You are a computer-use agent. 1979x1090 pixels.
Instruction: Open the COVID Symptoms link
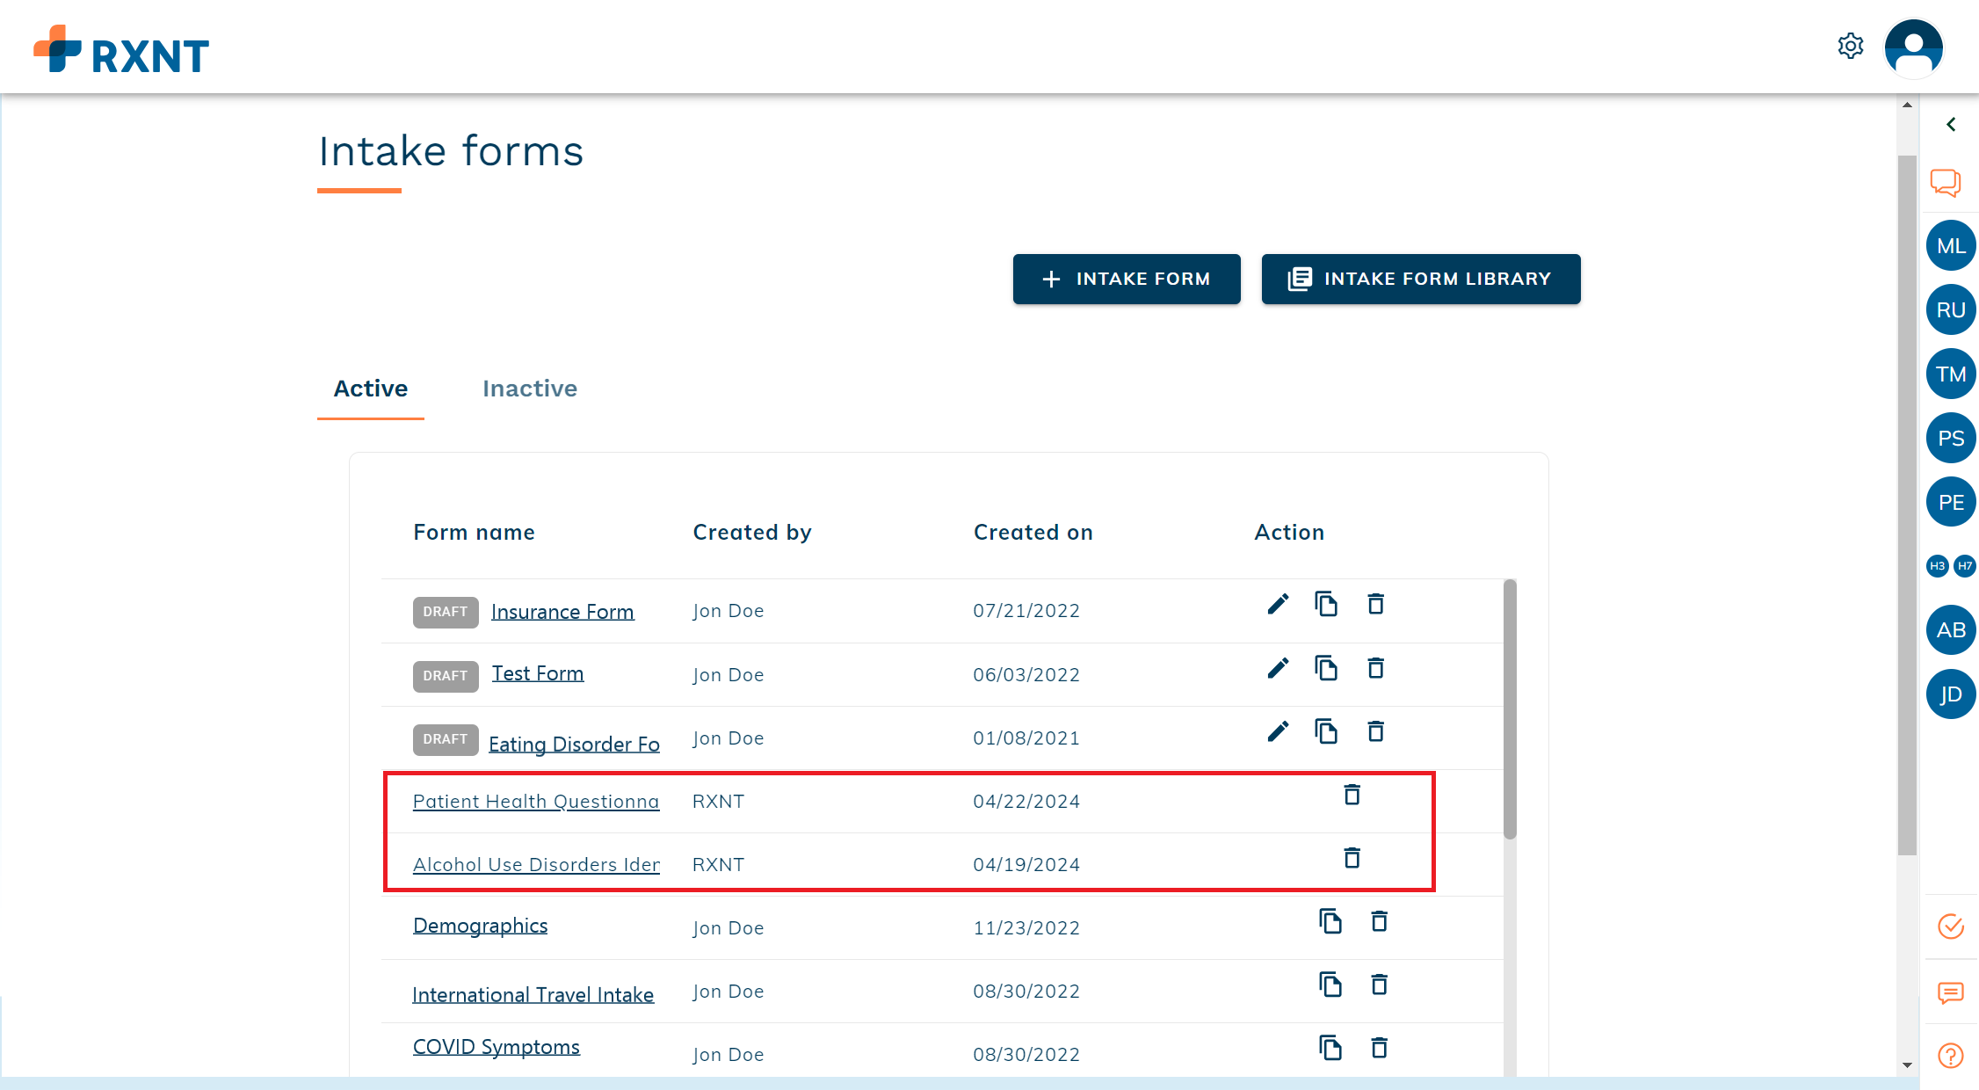(497, 1047)
